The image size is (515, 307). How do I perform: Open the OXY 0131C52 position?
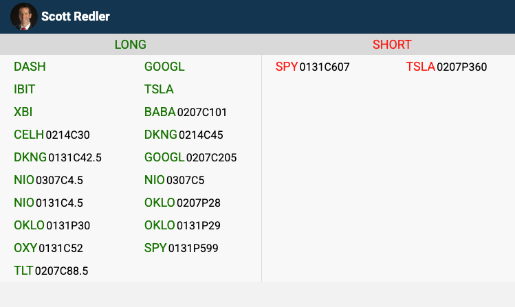click(x=48, y=248)
